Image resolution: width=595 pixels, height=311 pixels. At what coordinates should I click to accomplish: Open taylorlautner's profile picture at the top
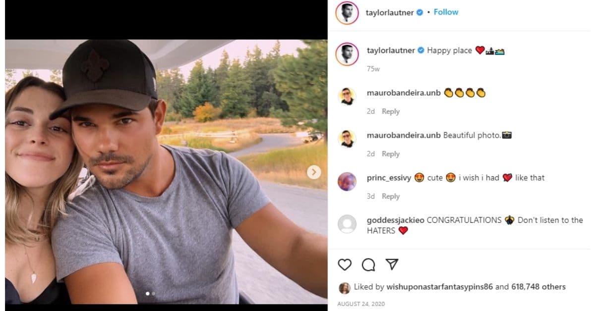click(347, 12)
